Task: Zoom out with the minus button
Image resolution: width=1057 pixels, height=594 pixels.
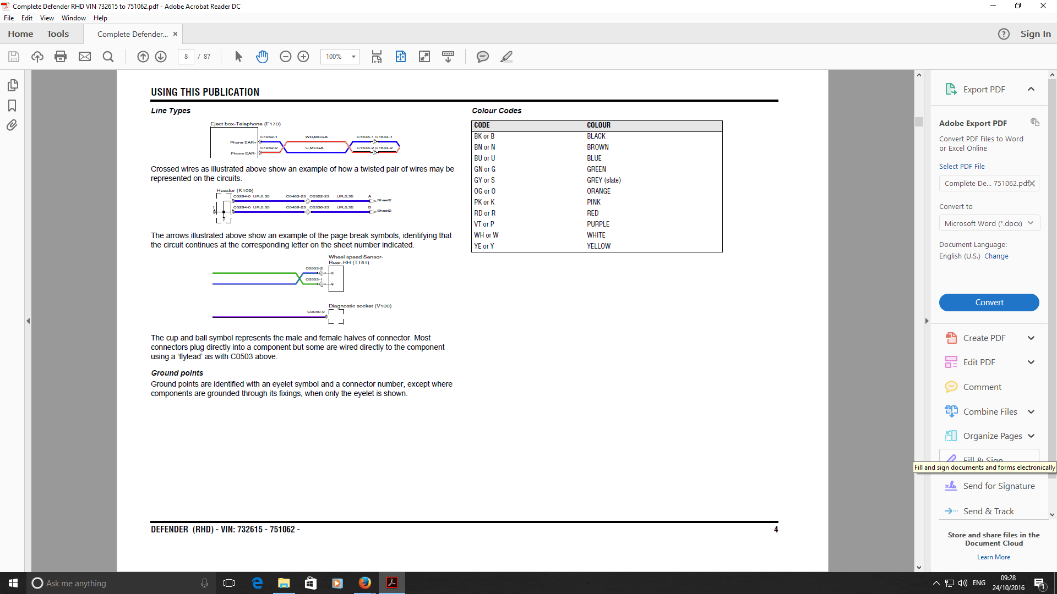Action: (285, 57)
